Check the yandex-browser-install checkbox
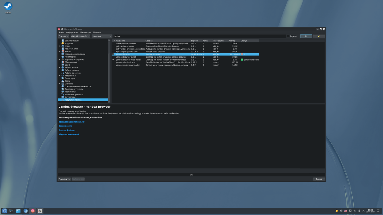 [x=113, y=57]
